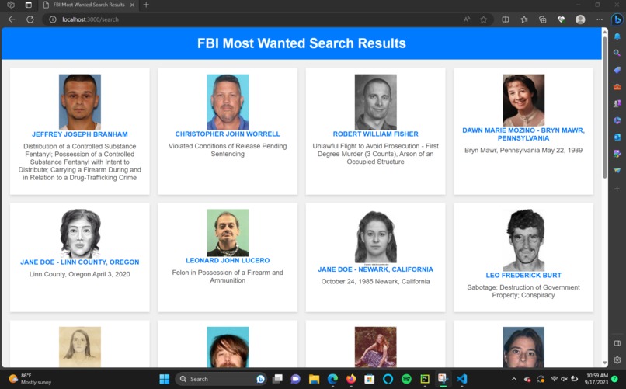Show hidden system tray icons
The image size is (626, 389).
pyautogui.click(x=514, y=379)
